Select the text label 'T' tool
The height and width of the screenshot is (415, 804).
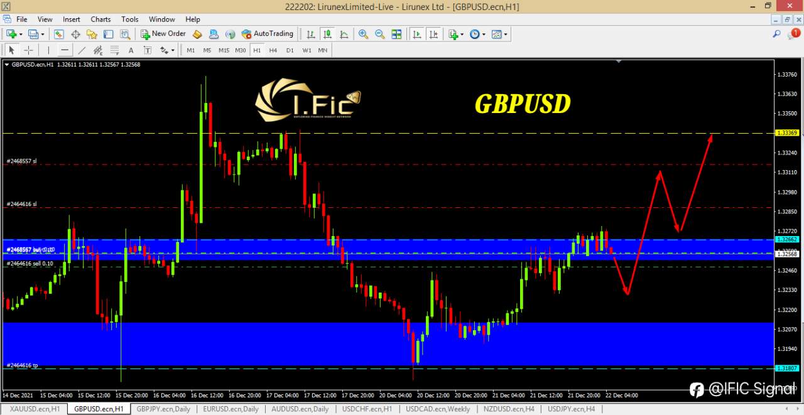click(x=147, y=50)
